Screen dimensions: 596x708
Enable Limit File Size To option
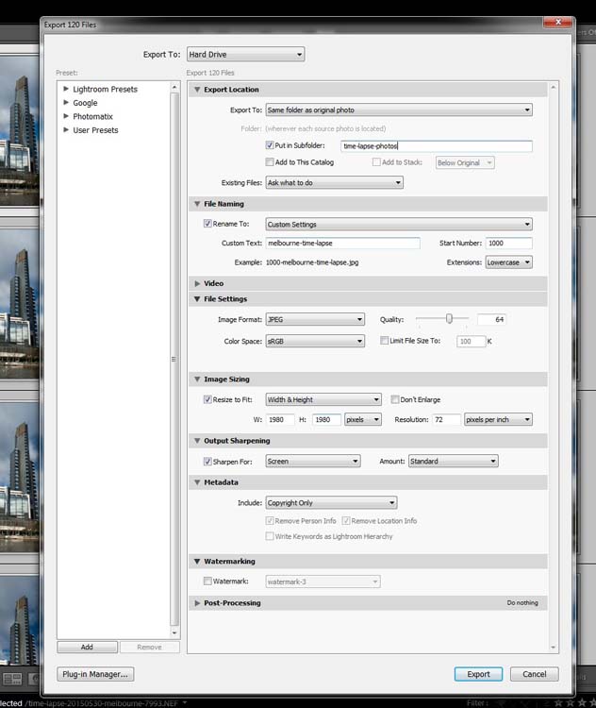[384, 341]
